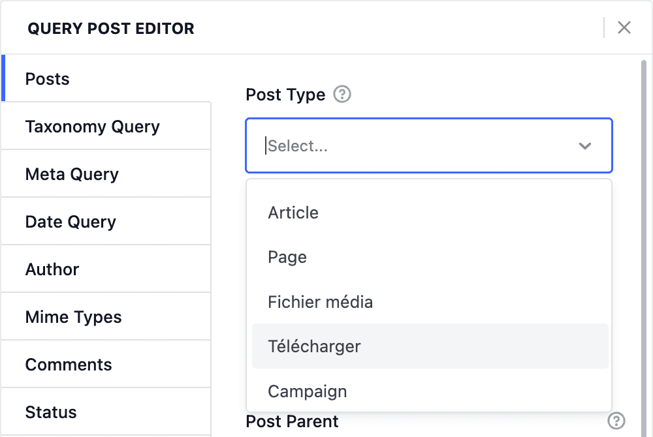Close the Query Post Editor dialog

[x=624, y=27]
